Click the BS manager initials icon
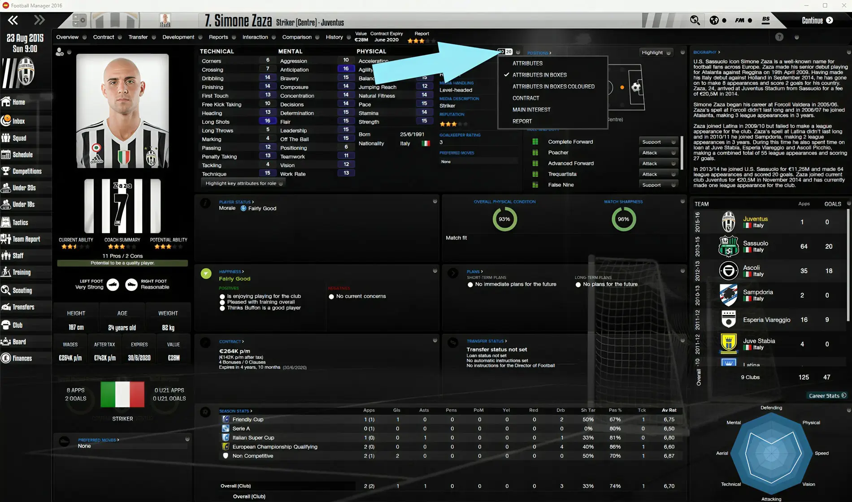The height and width of the screenshot is (502, 852). (x=766, y=20)
